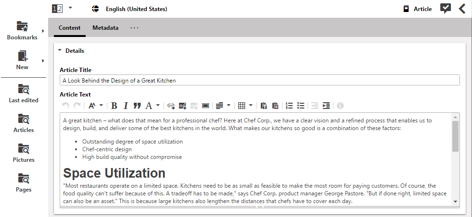The height and width of the screenshot is (217, 472).
Task: Click the globe language icon
Action: click(x=95, y=9)
